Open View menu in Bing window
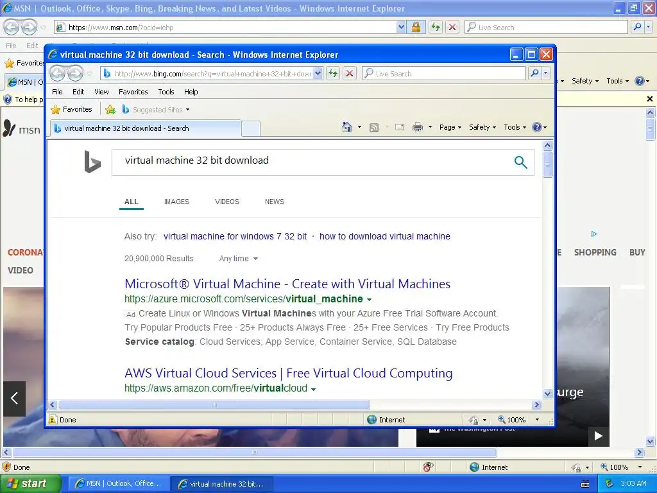 click(x=101, y=92)
